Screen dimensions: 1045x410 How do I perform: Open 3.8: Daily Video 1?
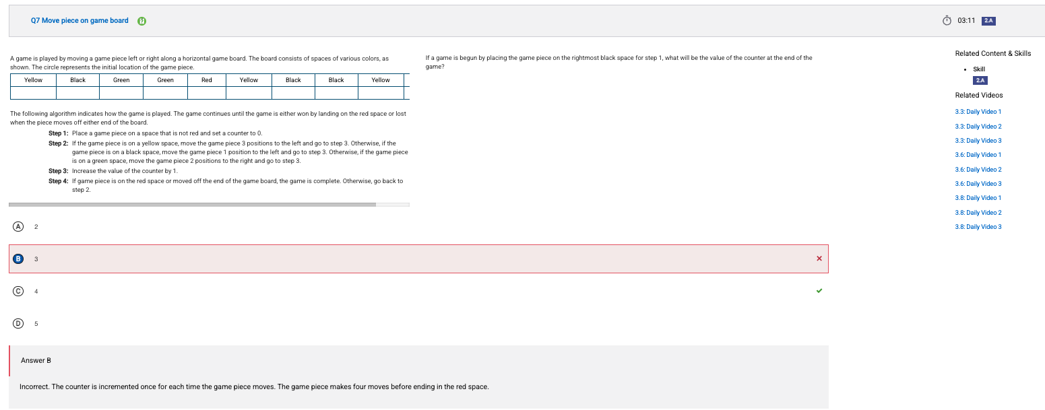pos(978,198)
